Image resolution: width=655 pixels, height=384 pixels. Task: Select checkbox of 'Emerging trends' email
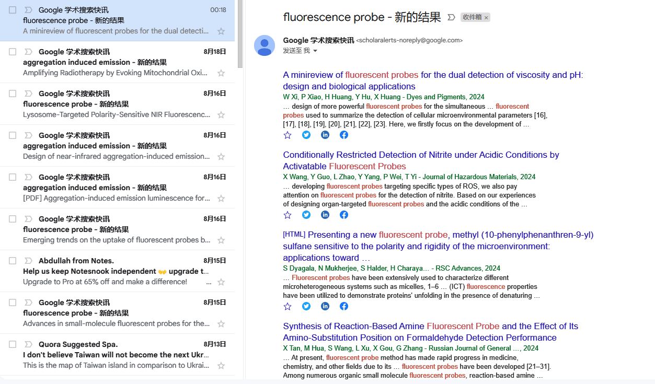click(13, 219)
